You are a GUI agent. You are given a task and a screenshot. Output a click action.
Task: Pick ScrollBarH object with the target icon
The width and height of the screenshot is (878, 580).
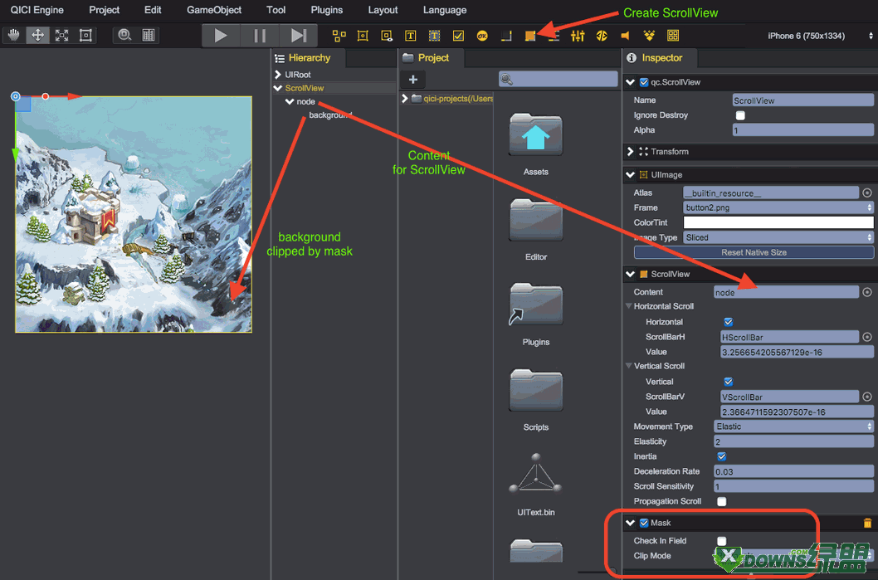[x=867, y=337]
